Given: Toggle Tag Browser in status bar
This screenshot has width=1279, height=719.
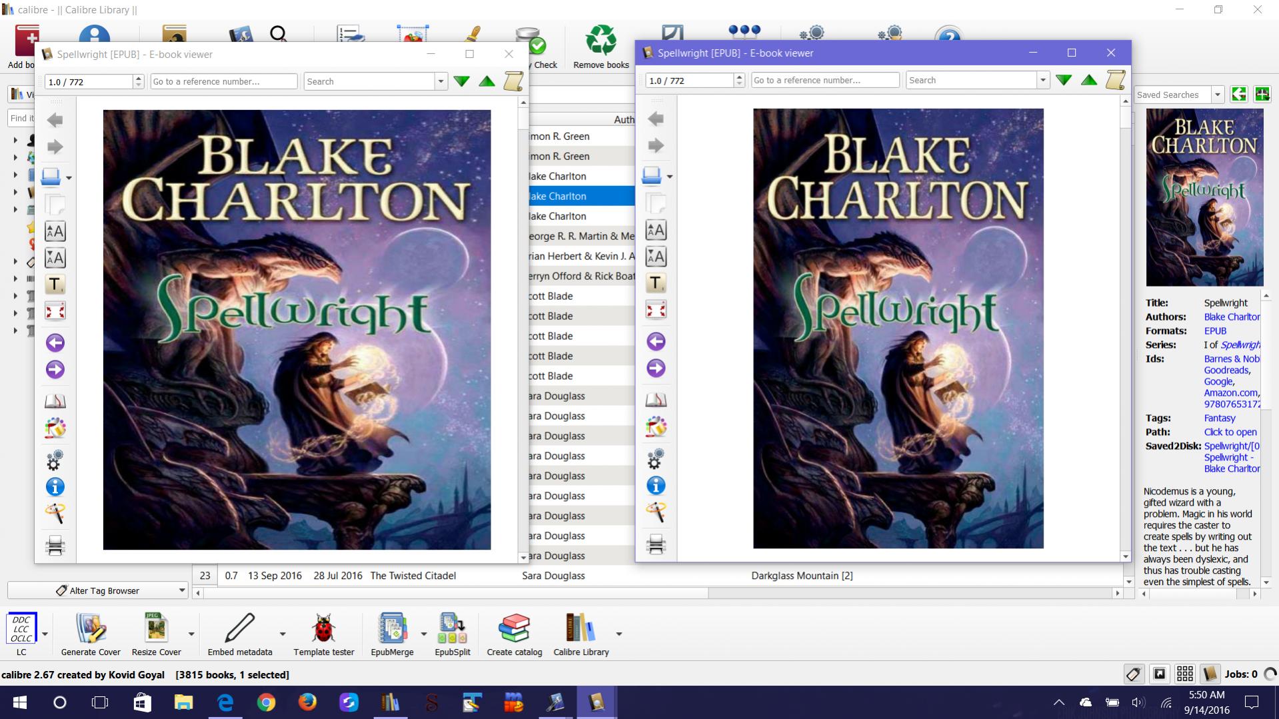Looking at the screenshot, I should [1134, 674].
